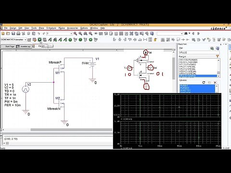Screen dimensions: 231x173
Task: Click the New document toolbar icon
Action: pyautogui.click(x=3, y=33)
